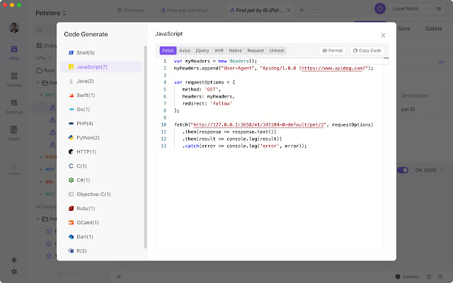Choose Java(2) code generator

(101, 81)
